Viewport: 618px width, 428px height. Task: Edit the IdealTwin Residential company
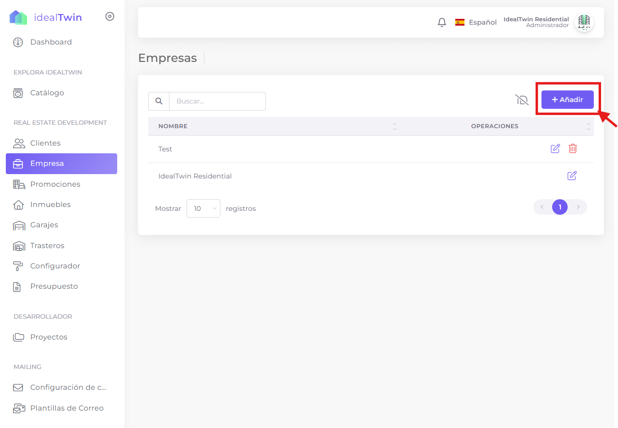click(572, 176)
